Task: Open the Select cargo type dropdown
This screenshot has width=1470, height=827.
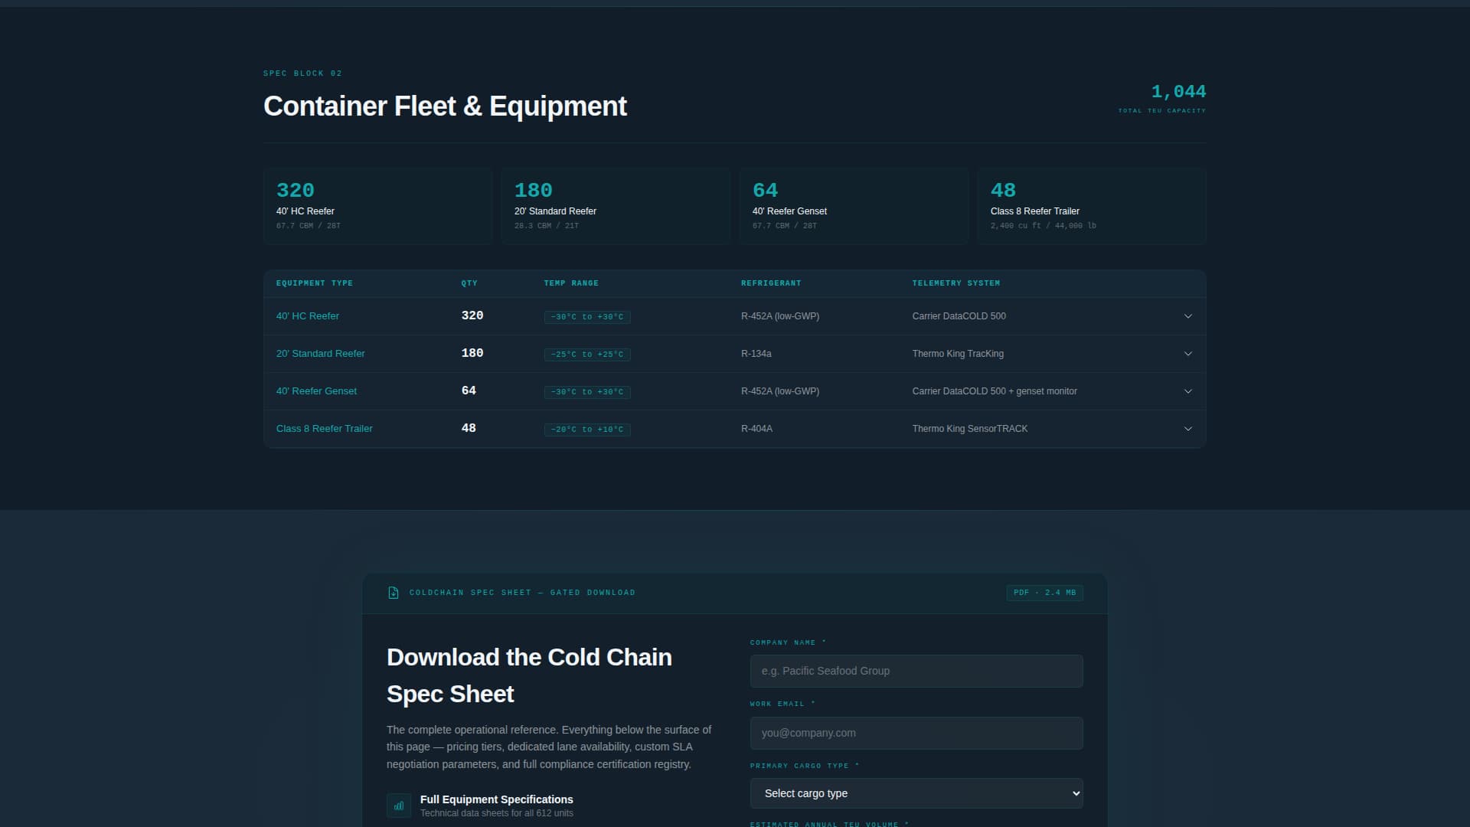Action: [916, 793]
